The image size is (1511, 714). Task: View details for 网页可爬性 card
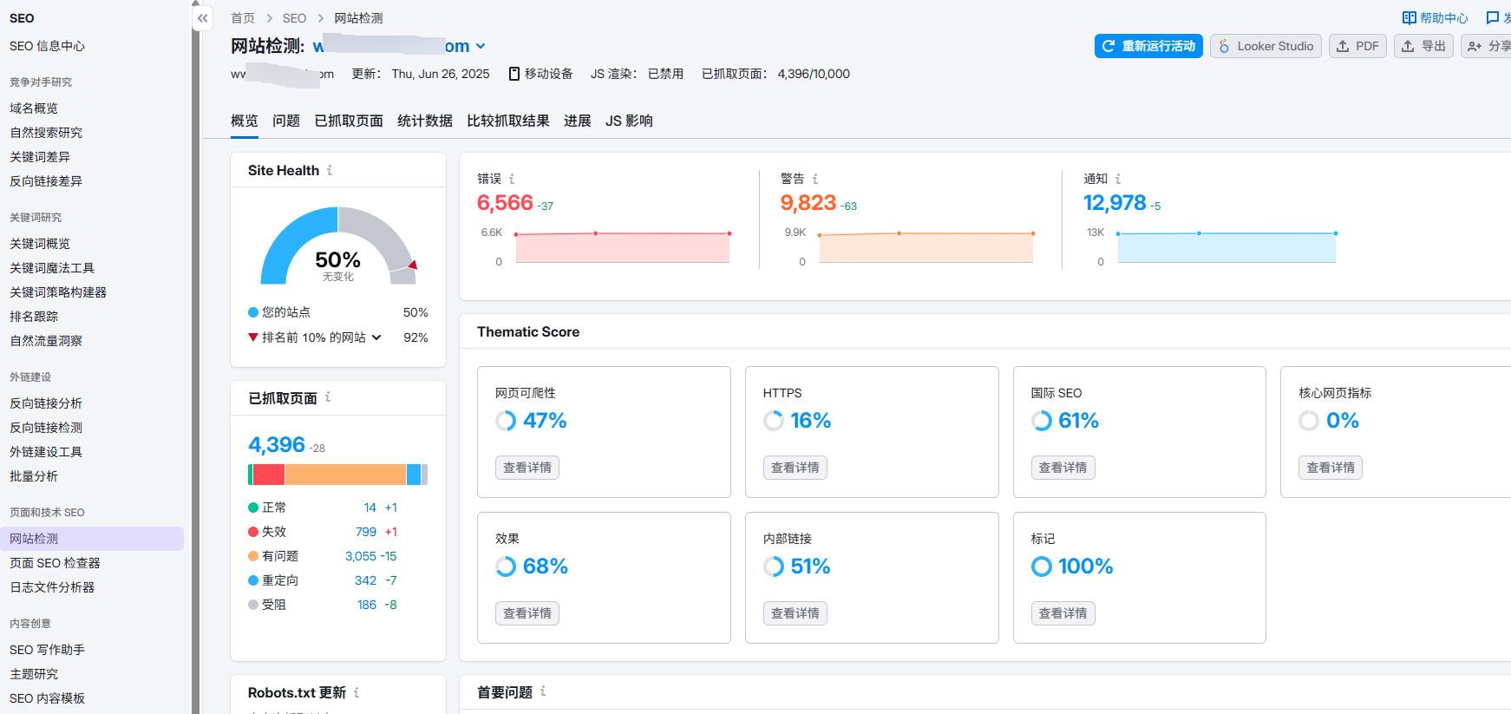click(x=527, y=468)
